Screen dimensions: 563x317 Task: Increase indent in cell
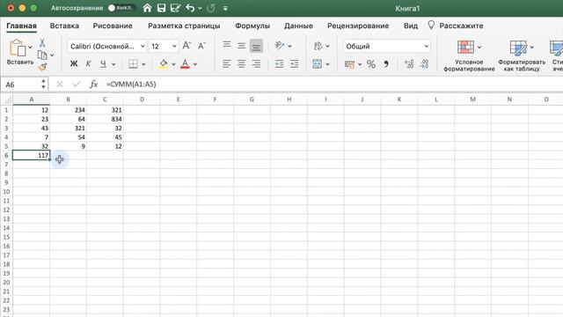point(294,64)
